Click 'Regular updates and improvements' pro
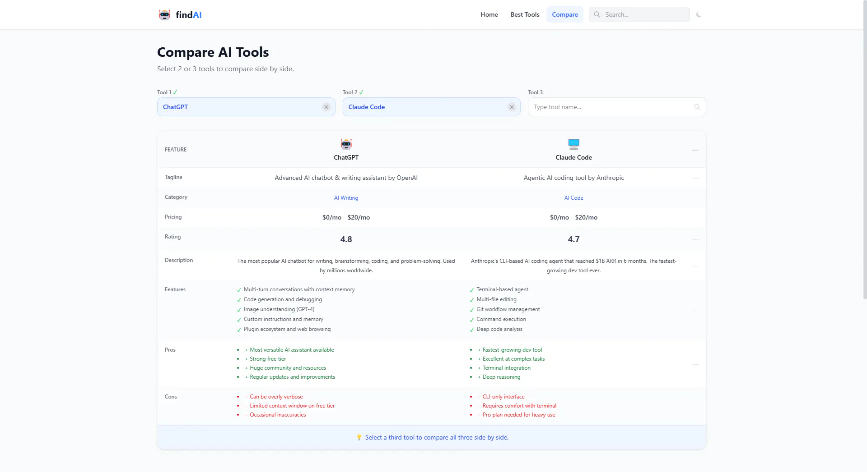The height and width of the screenshot is (472, 867). tap(292, 377)
